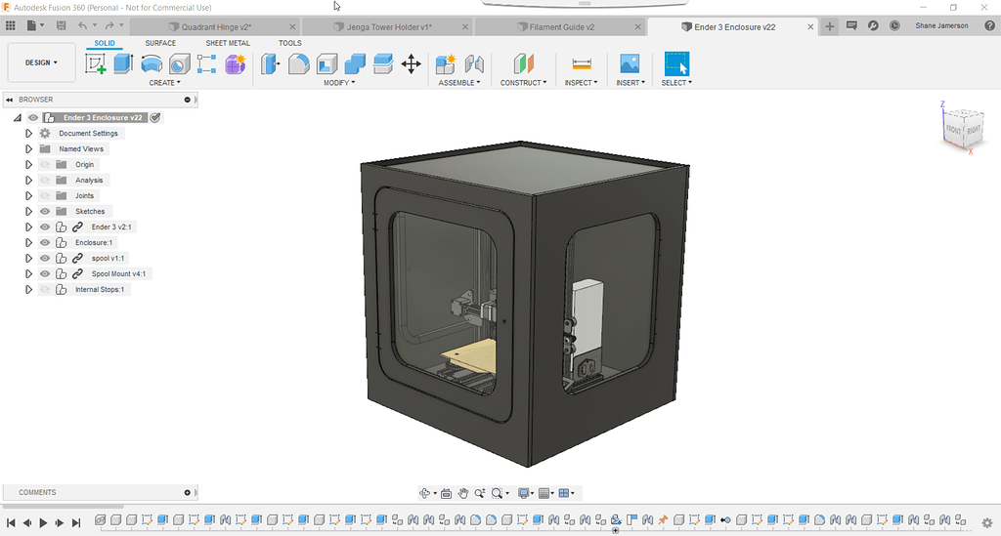Image resolution: width=1001 pixels, height=536 pixels.
Task: Select Spool Mount v4:1 in browser
Action: pos(118,274)
